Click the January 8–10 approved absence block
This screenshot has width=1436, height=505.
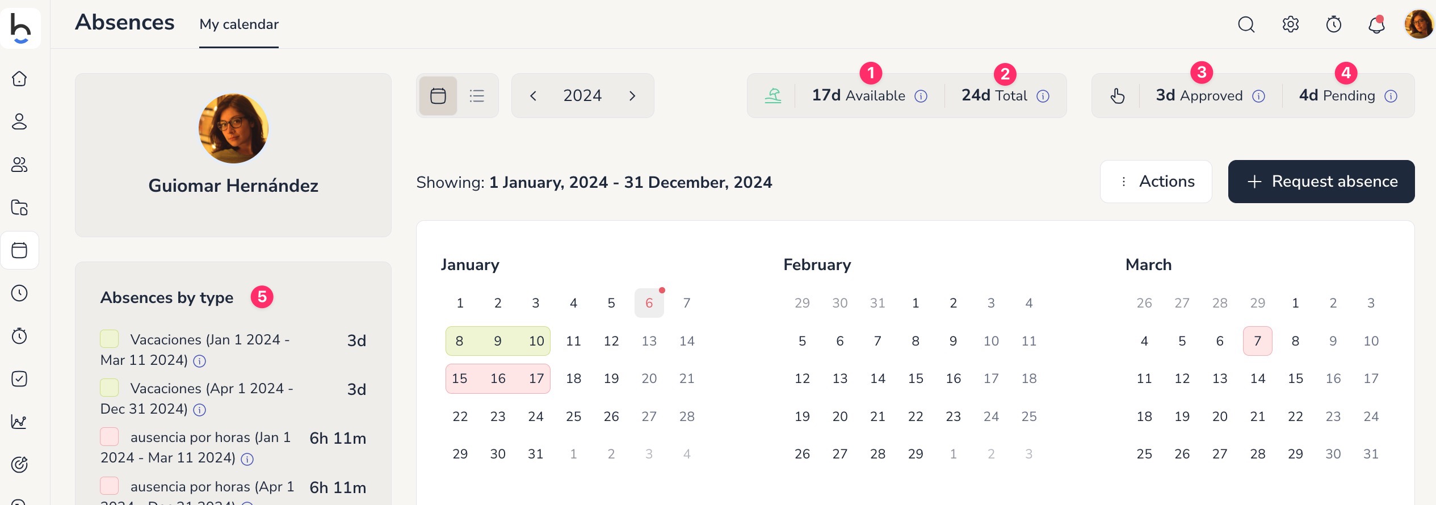point(498,341)
